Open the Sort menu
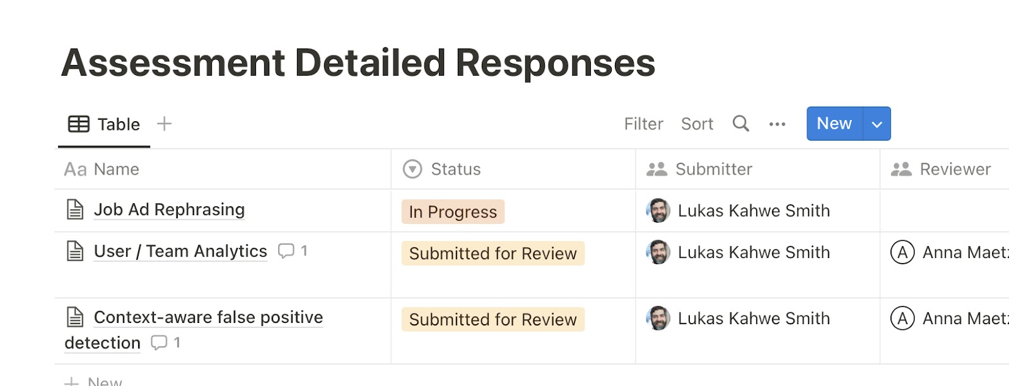1009x386 pixels. [697, 124]
